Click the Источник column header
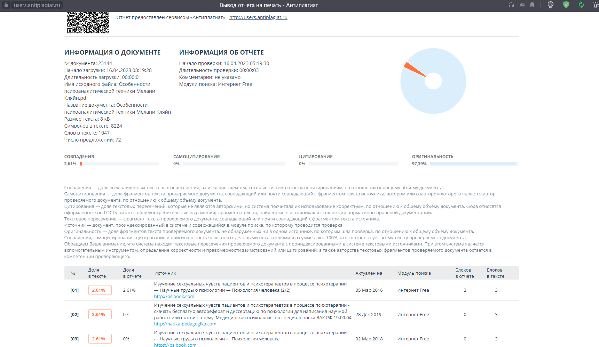The height and width of the screenshot is (347, 599). pyautogui.click(x=165, y=273)
